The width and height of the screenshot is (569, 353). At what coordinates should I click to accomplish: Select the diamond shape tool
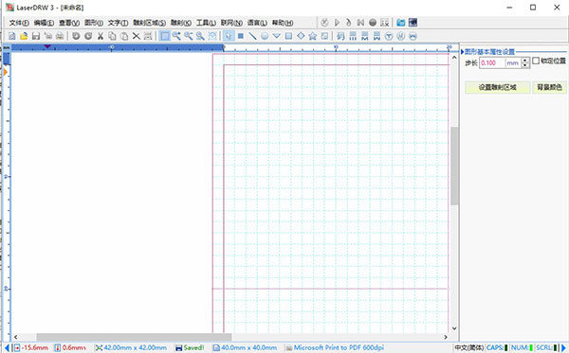point(301,36)
